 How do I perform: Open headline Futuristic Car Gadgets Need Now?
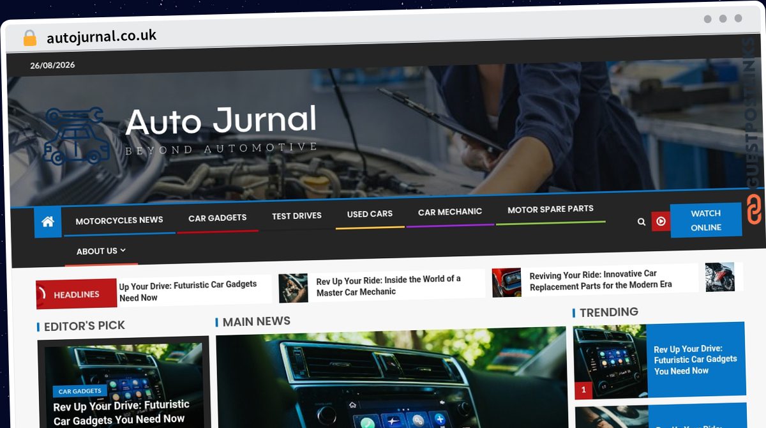point(188,291)
